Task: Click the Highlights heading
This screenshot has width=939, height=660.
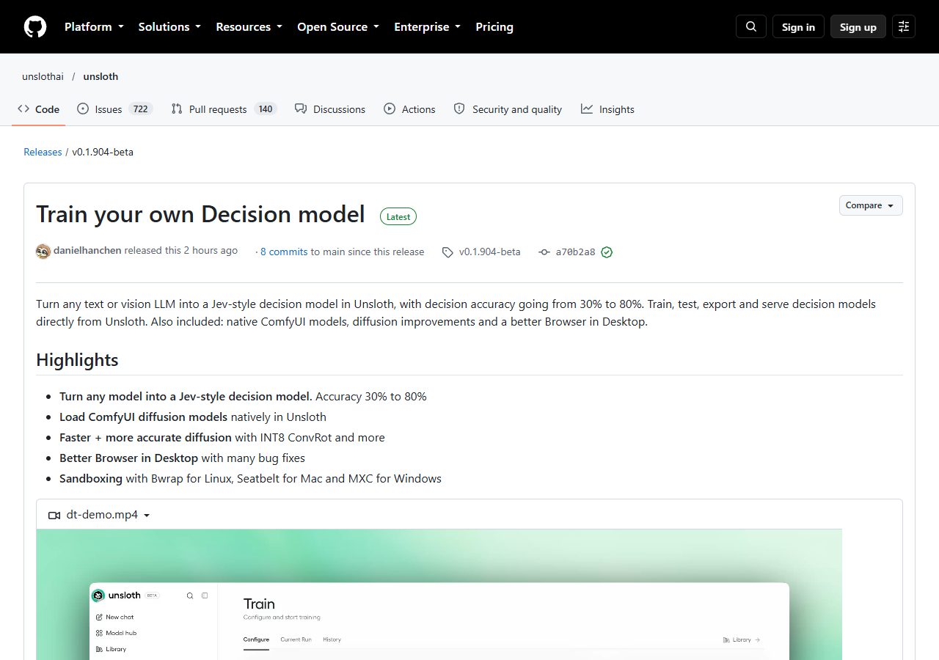Action: point(77,360)
